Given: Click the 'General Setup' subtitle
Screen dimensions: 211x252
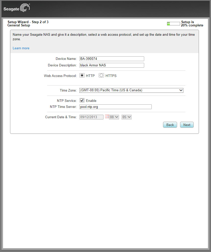Looking at the screenshot, I should pyautogui.click(x=19, y=25).
